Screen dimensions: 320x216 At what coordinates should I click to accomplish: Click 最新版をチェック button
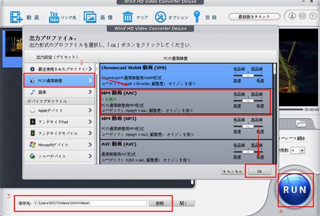pos(254,17)
